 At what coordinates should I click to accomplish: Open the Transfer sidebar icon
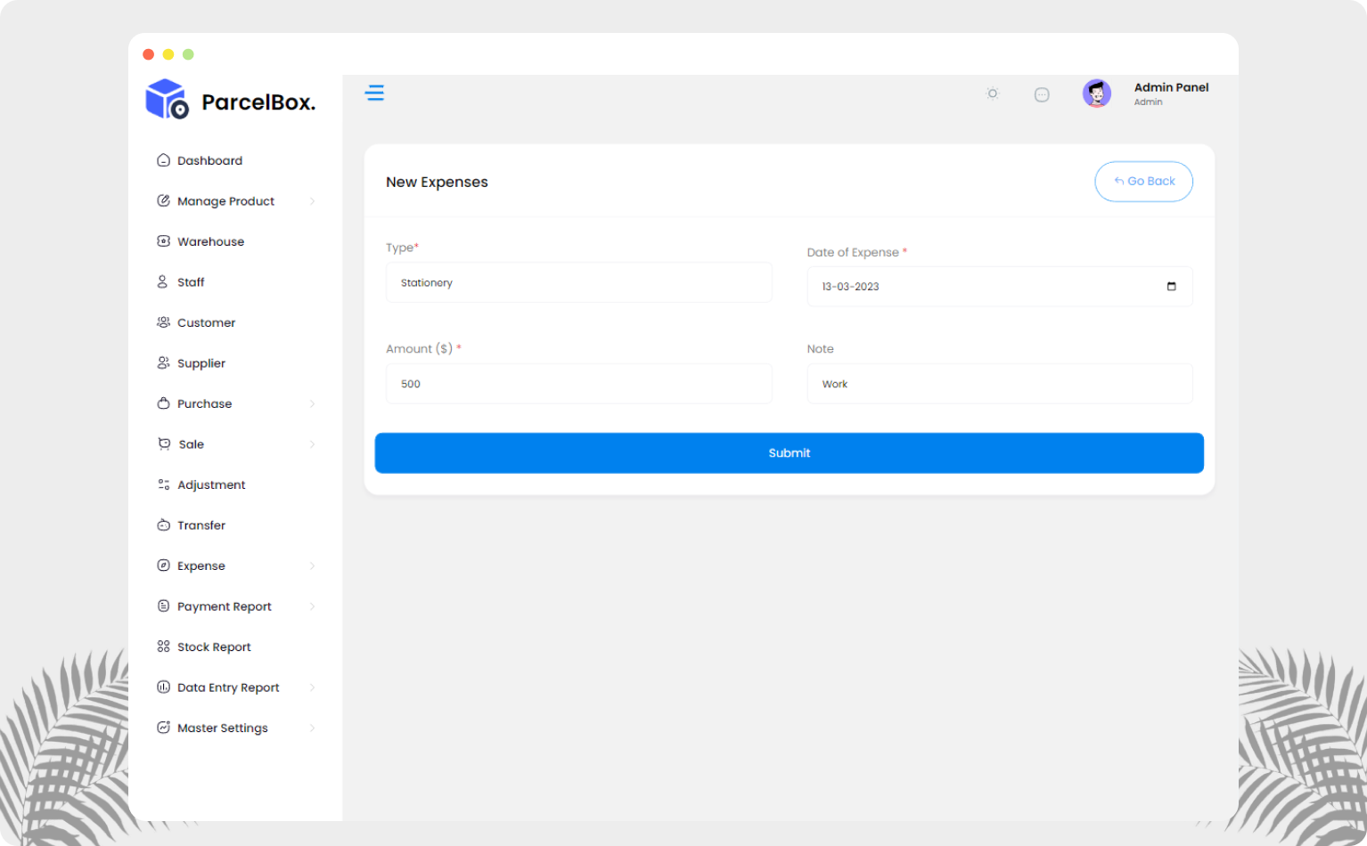[163, 525]
